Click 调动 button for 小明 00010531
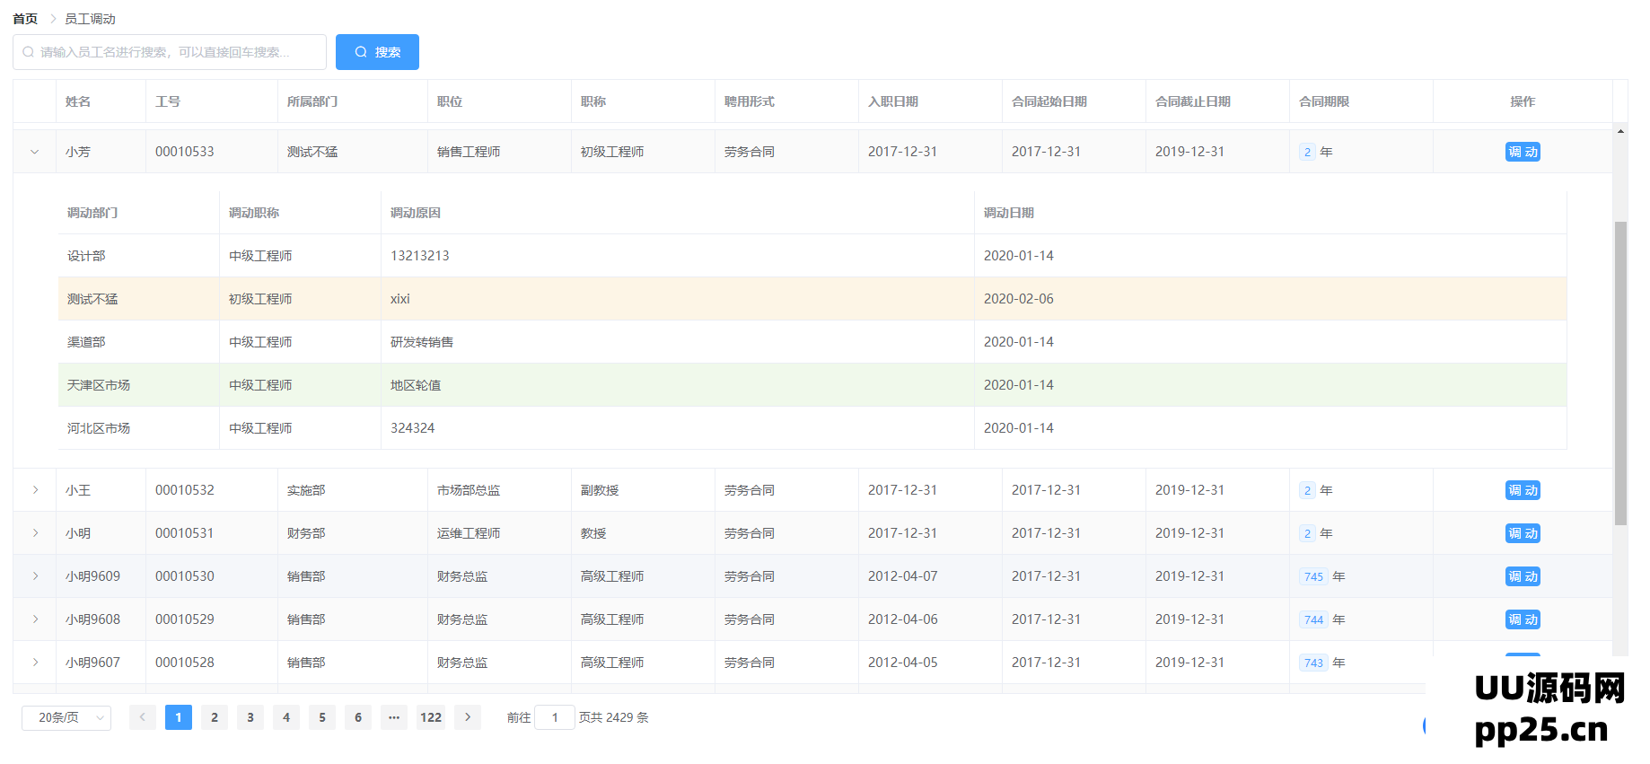Image resolution: width=1650 pixels, height=764 pixels. (1523, 533)
